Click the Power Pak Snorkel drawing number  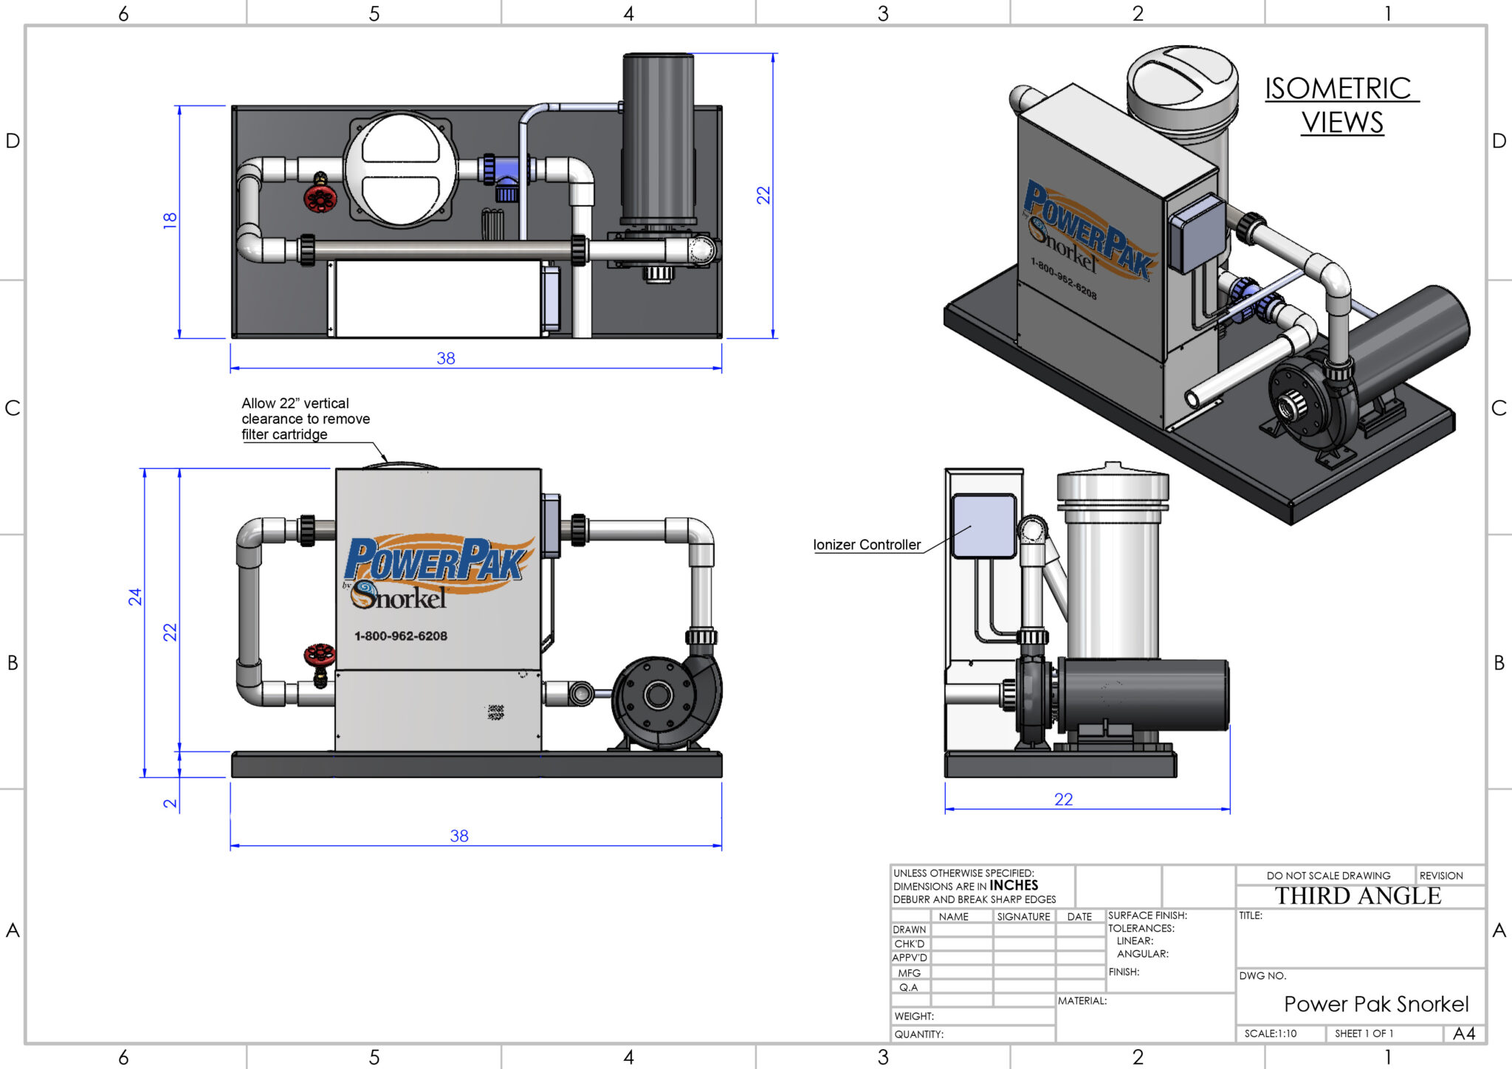(1375, 1004)
